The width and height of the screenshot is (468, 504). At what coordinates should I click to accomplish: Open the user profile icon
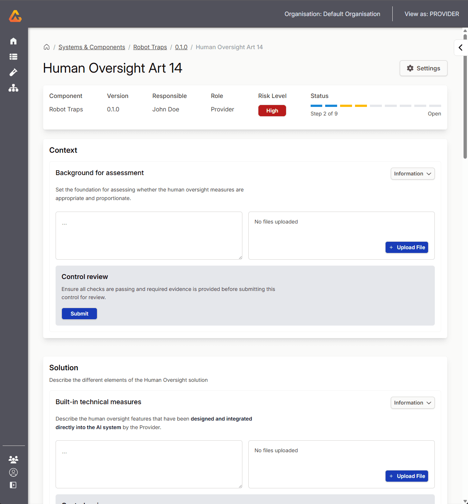(13, 472)
